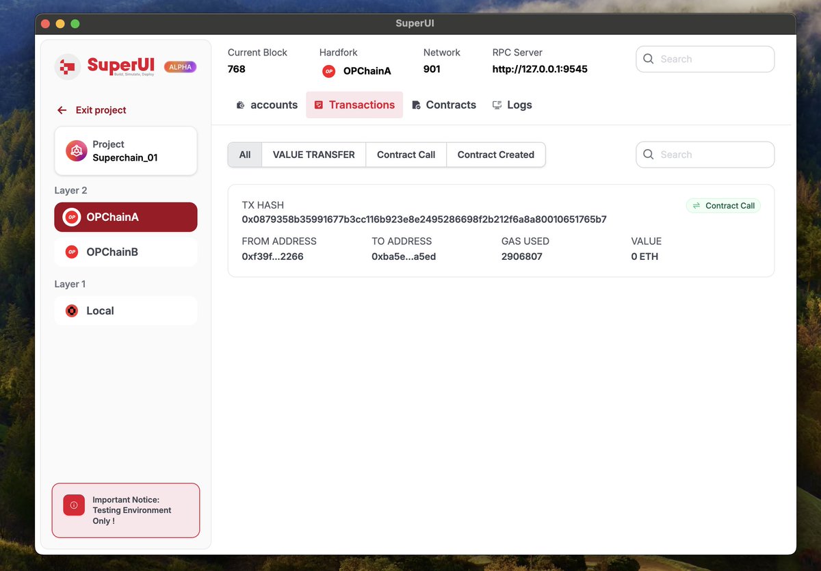Click the SuperUI logo icon

[68, 66]
